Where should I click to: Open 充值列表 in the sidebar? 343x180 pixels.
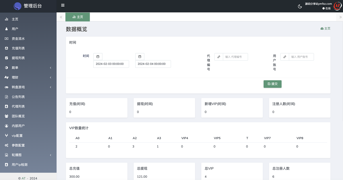tap(18, 48)
